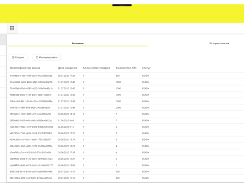Click the date 20.06.2020 15:14
This screenshot has height=183, width=244.
[x=66, y=139]
